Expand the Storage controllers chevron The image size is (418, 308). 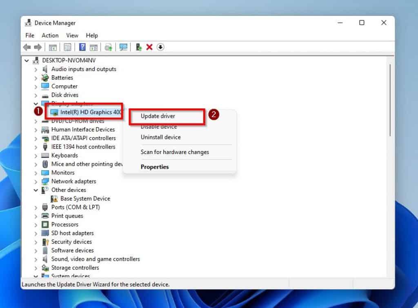[x=36, y=268]
